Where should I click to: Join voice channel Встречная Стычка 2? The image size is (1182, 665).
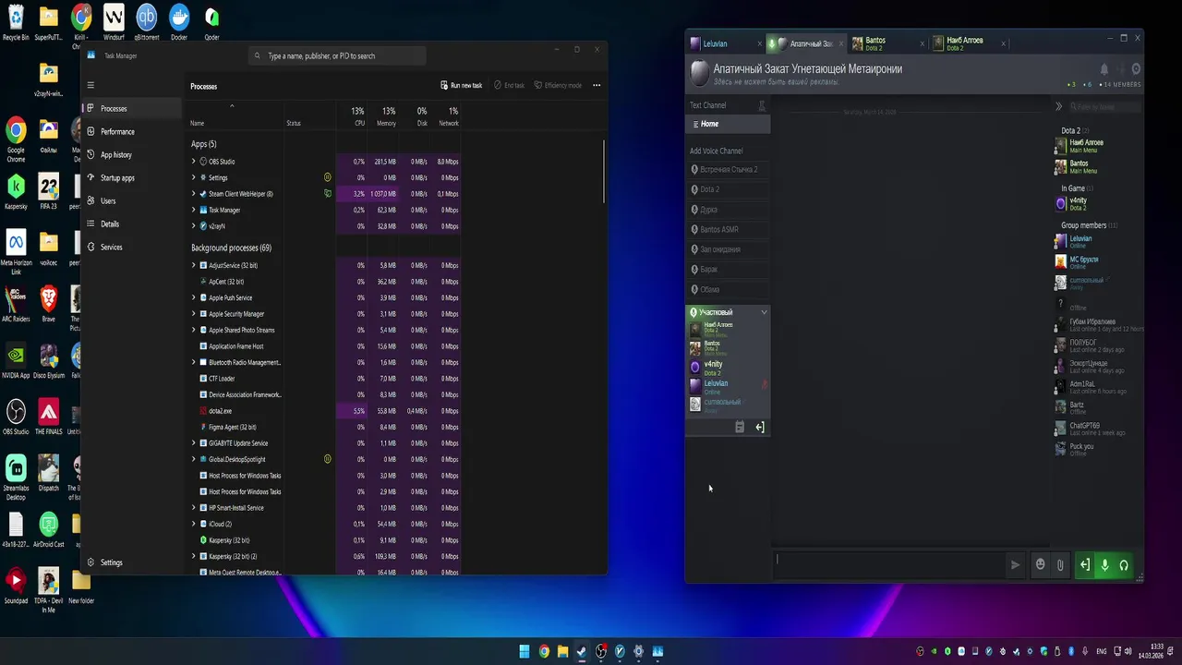(728, 170)
